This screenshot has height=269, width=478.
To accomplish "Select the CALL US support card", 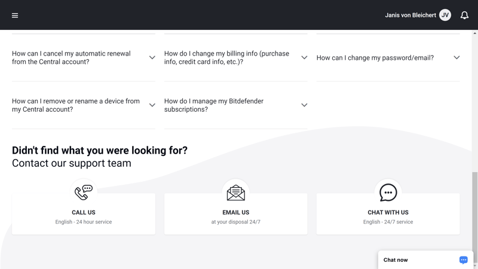I will 84,213.
